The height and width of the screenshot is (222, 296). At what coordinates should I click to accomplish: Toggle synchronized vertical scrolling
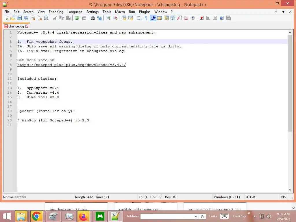pos(124,18)
